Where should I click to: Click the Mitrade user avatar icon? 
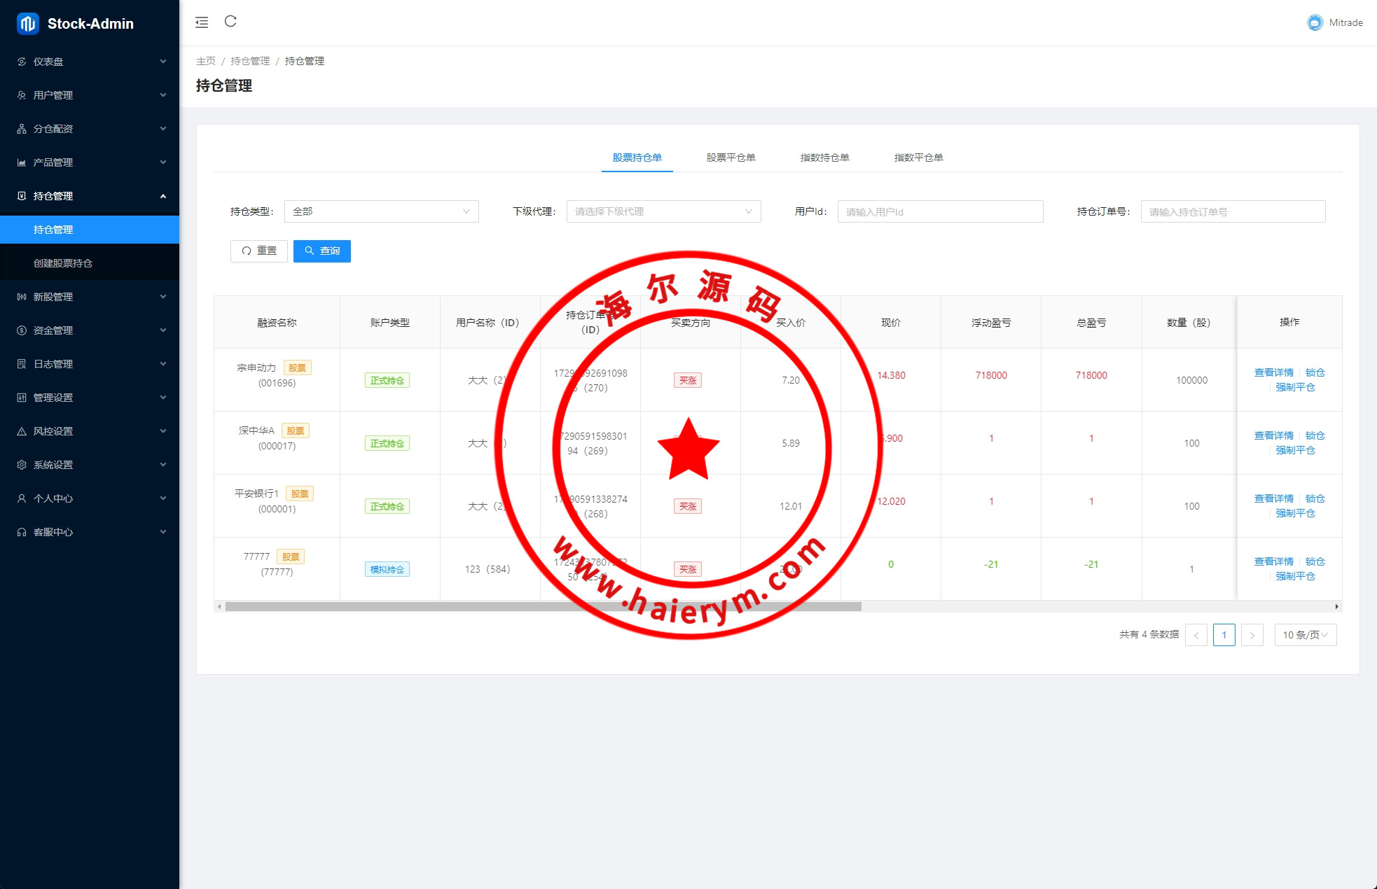(x=1315, y=22)
